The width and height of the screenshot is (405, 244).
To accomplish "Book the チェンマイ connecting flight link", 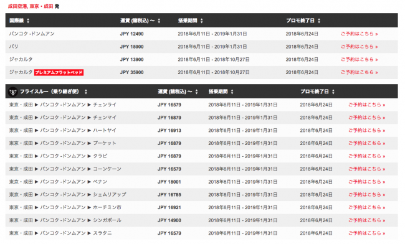I will [367, 118].
